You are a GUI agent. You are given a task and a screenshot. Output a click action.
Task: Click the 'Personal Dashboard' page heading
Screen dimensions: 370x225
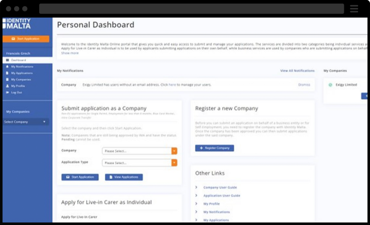[x=95, y=25]
